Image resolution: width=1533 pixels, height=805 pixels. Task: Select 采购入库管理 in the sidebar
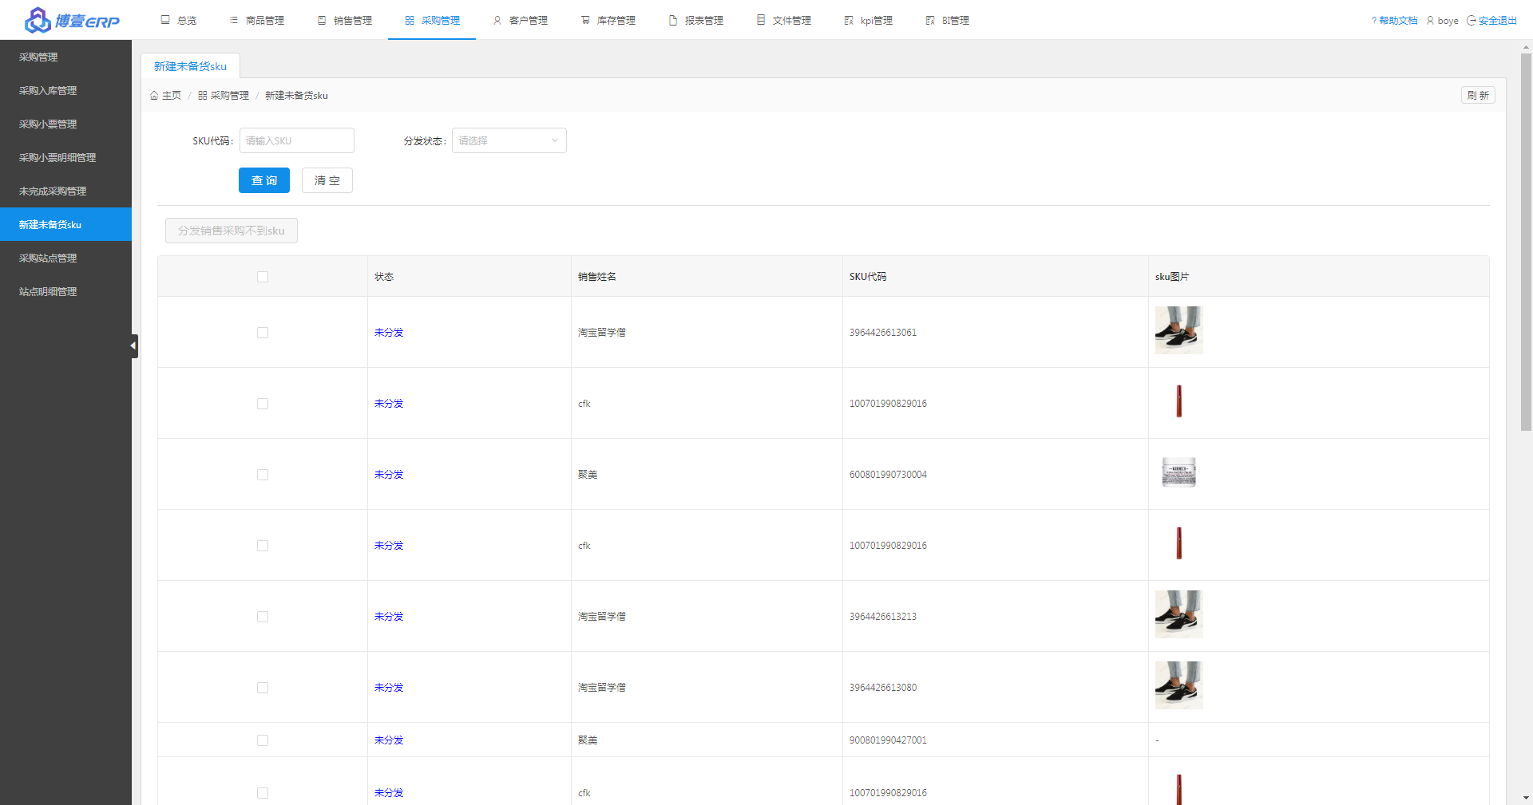65,91
